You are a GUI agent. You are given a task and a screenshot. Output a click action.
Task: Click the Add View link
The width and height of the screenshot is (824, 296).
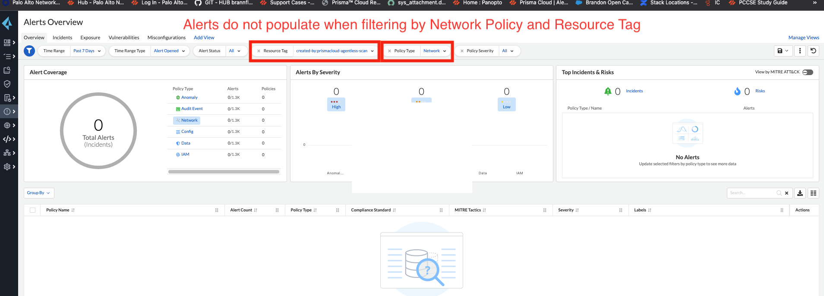[204, 38]
